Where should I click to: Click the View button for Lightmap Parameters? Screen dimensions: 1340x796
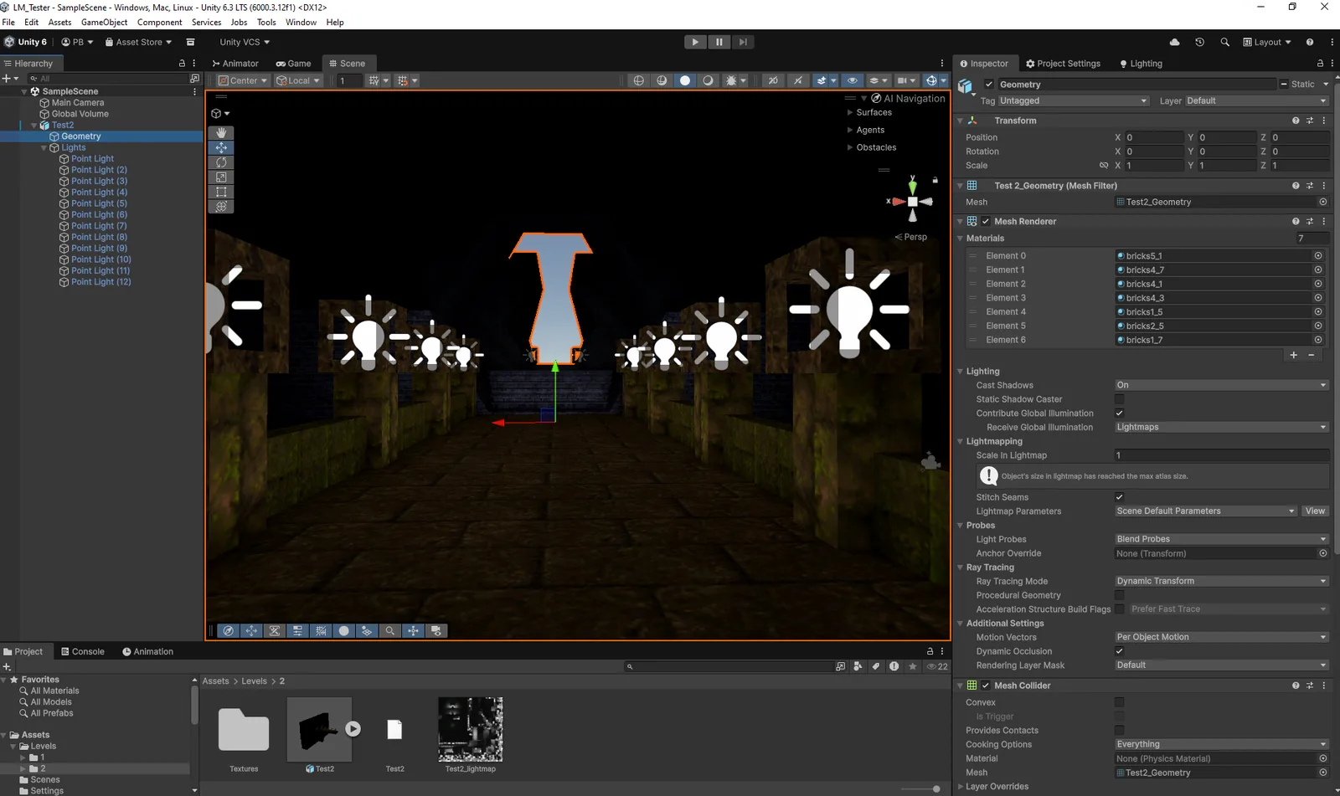tap(1315, 511)
